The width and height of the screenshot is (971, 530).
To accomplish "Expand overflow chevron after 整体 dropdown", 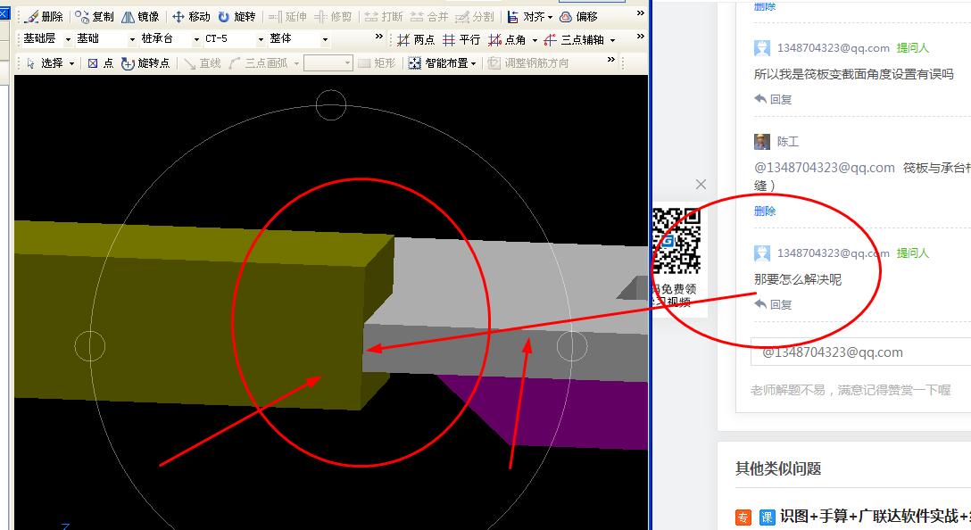I will point(379,37).
